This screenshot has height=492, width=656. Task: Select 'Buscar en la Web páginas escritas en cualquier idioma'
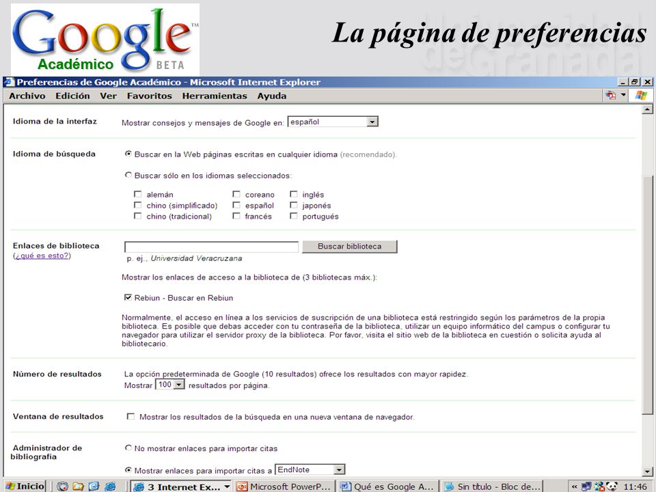(x=128, y=154)
